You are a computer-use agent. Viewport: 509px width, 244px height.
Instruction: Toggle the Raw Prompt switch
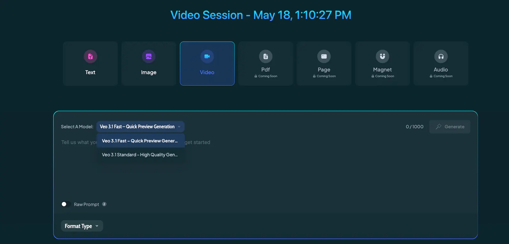[x=66, y=204]
